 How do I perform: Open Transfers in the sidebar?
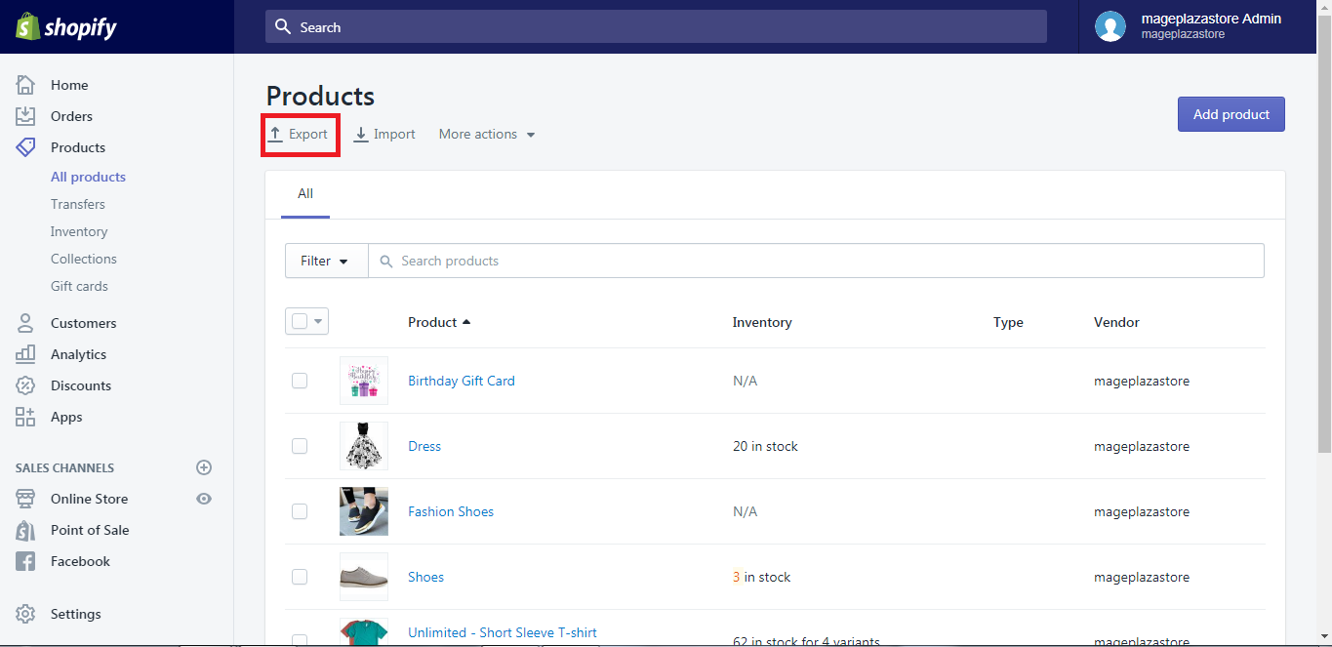pos(78,204)
